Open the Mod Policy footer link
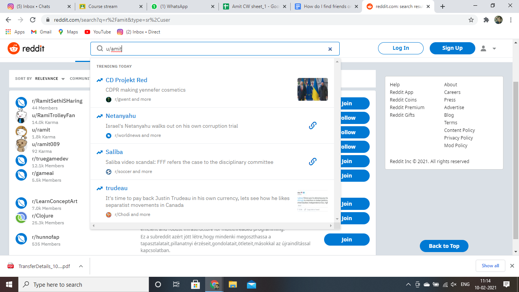This screenshot has height=292, width=519. click(456, 146)
